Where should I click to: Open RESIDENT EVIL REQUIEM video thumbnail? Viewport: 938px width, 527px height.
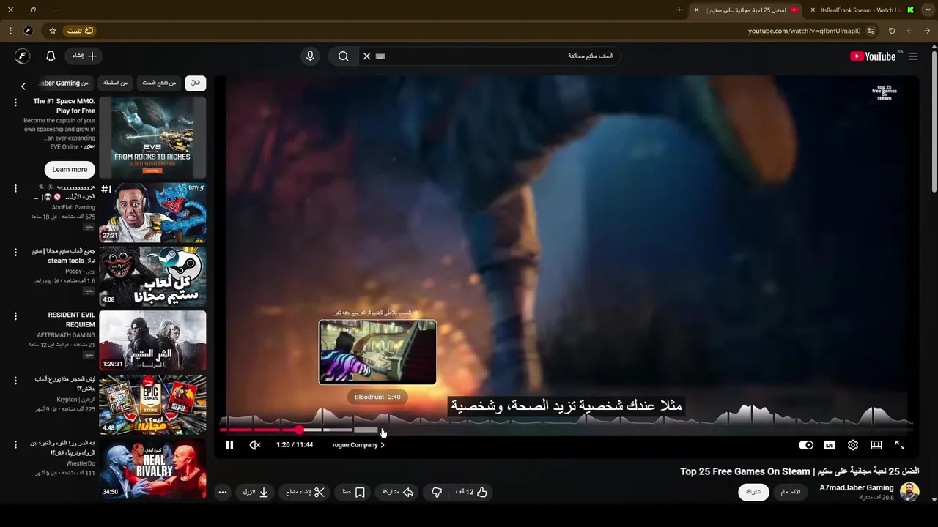[x=152, y=340]
